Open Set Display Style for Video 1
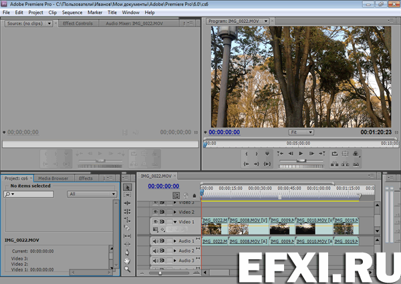 click(x=155, y=230)
